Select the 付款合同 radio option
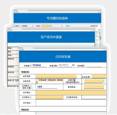Screen dimensions: 117x115 [38, 80]
